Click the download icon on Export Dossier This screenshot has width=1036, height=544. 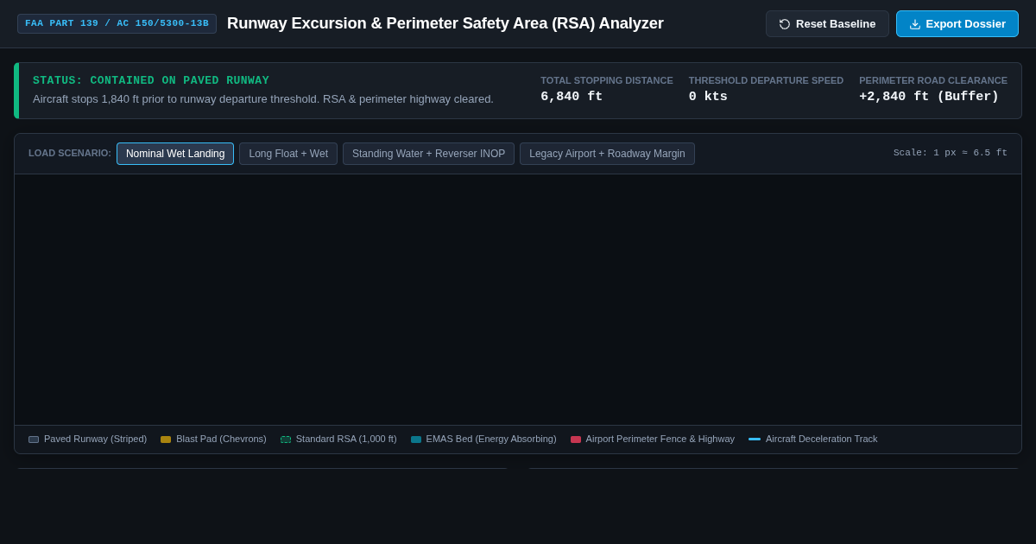coord(915,24)
